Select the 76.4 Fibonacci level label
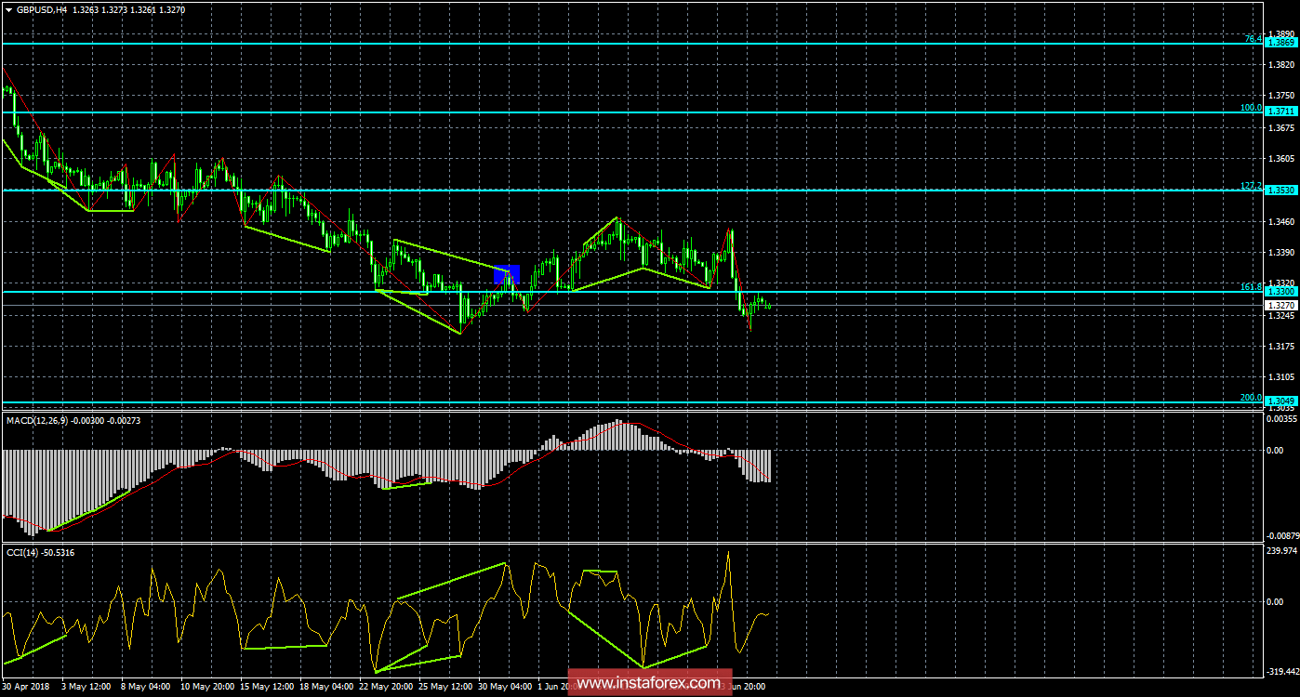 1253,39
